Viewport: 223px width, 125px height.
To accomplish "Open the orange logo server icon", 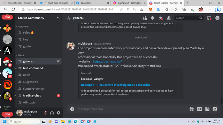I will click(x=7, y=28).
